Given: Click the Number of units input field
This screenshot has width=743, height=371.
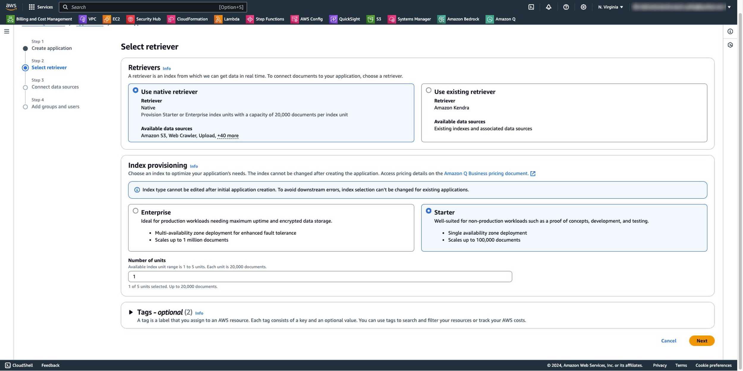Looking at the screenshot, I should [x=320, y=277].
